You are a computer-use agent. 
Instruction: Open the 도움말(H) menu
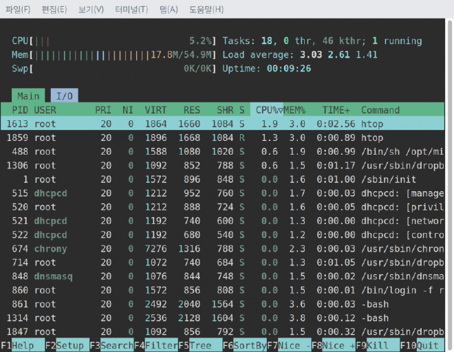206,10
